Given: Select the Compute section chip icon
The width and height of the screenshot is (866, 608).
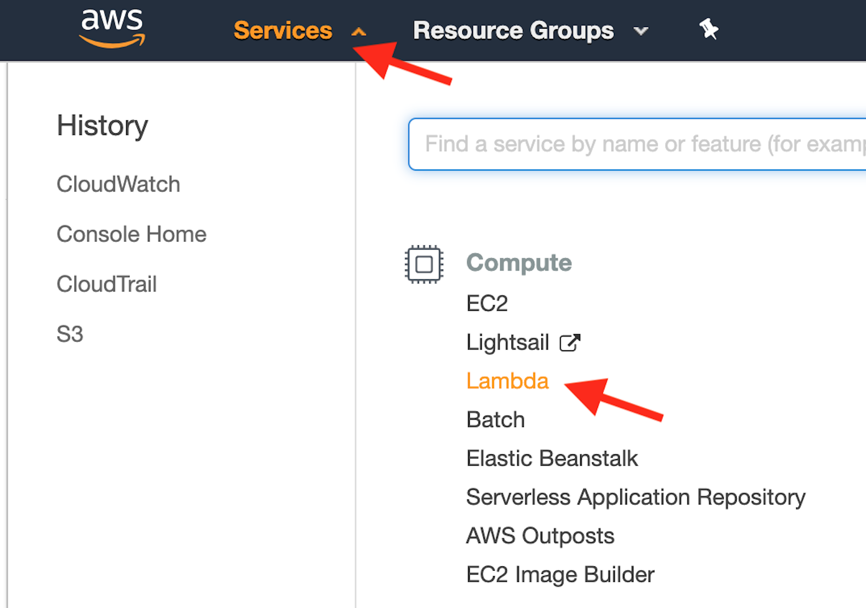Looking at the screenshot, I should [423, 264].
